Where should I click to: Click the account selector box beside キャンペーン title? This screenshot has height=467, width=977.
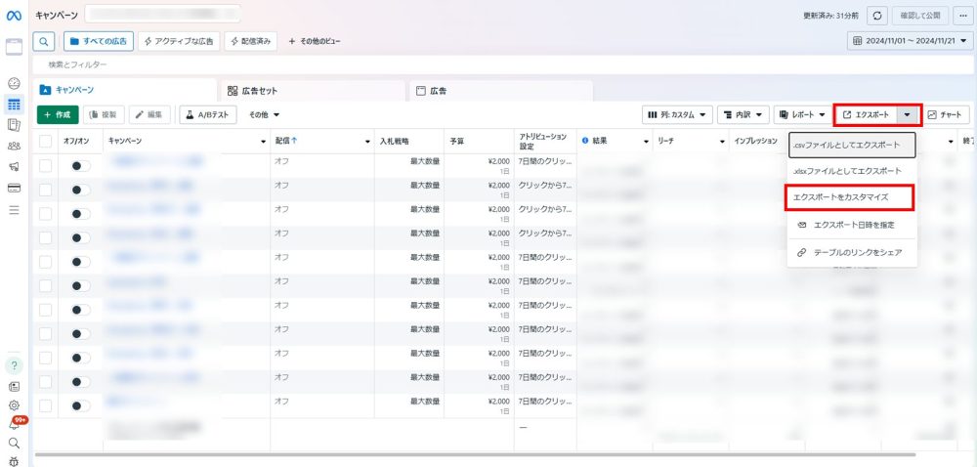click(162, 15)
